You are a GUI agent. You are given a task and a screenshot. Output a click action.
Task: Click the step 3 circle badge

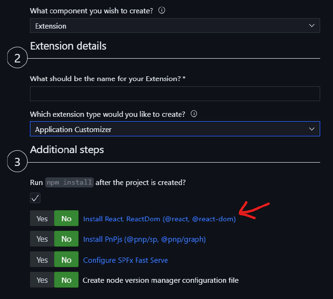pyautogui.click(x=18, y=162)
